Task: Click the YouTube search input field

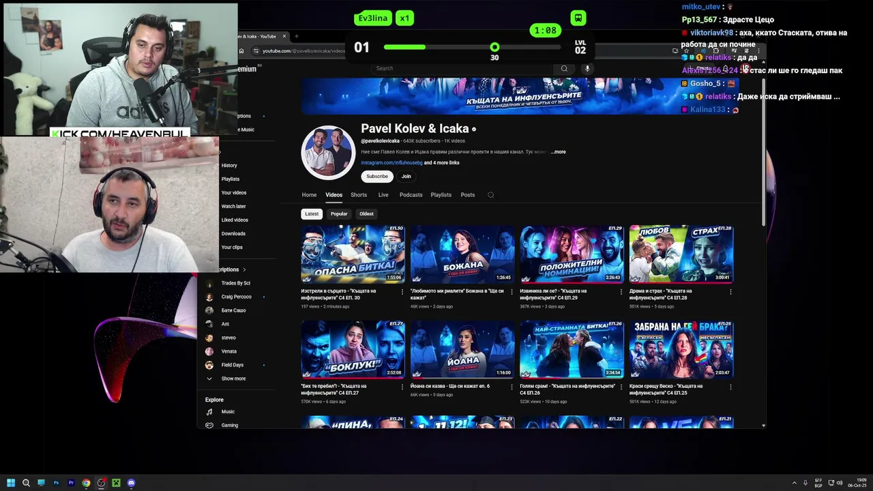Action: pos(464,68)
